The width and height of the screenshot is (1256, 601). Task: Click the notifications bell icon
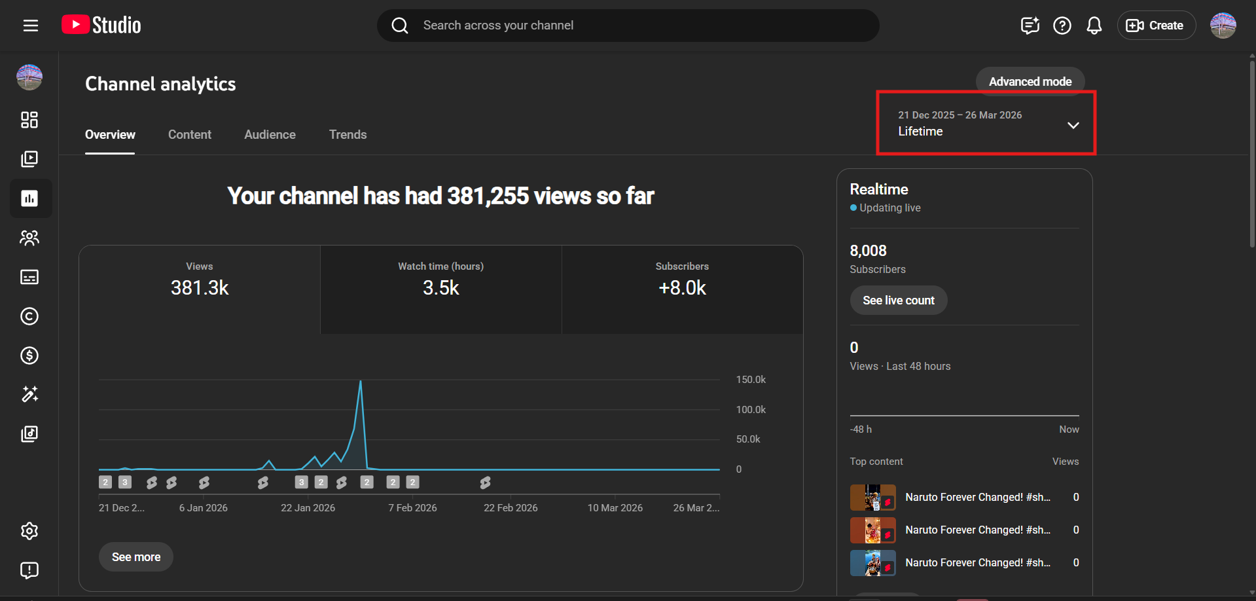pyautogui.click(x=1094, y=26)
